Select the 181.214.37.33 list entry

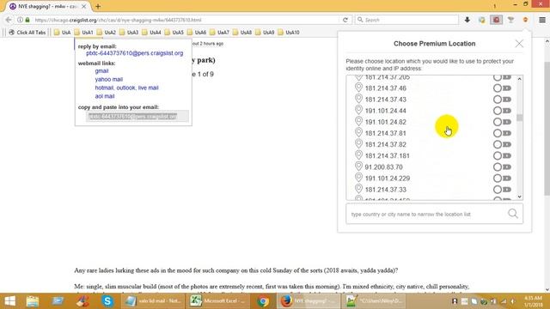(x=386, y=190)
